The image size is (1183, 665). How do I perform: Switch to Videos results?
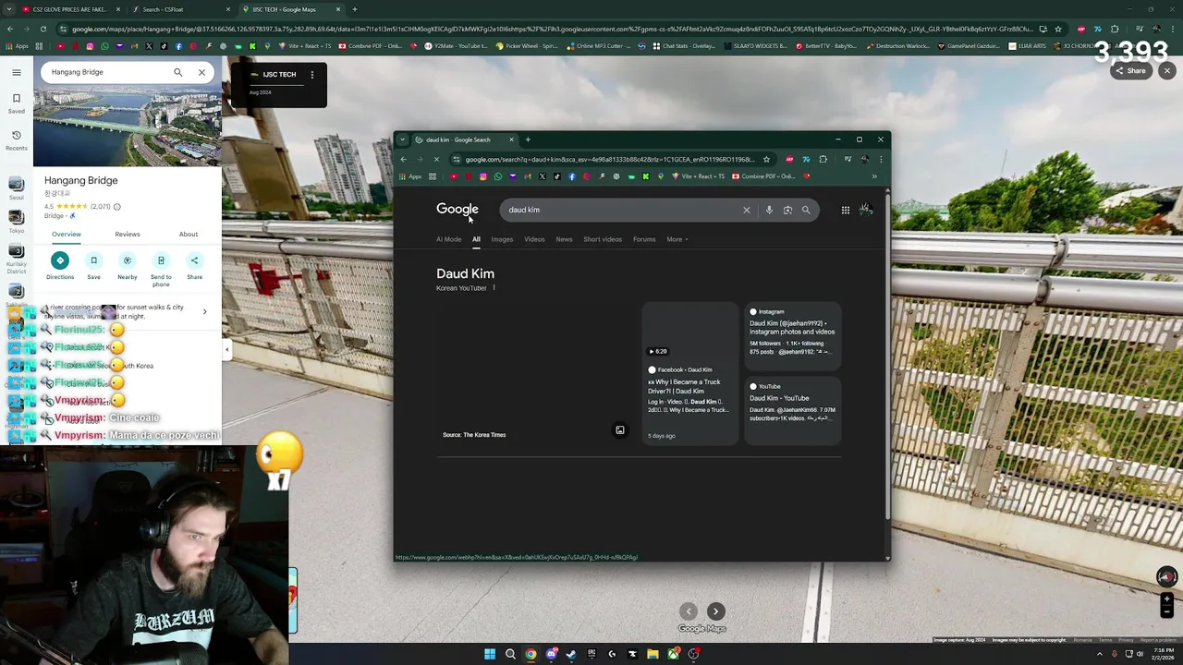(x=534, y=239)
